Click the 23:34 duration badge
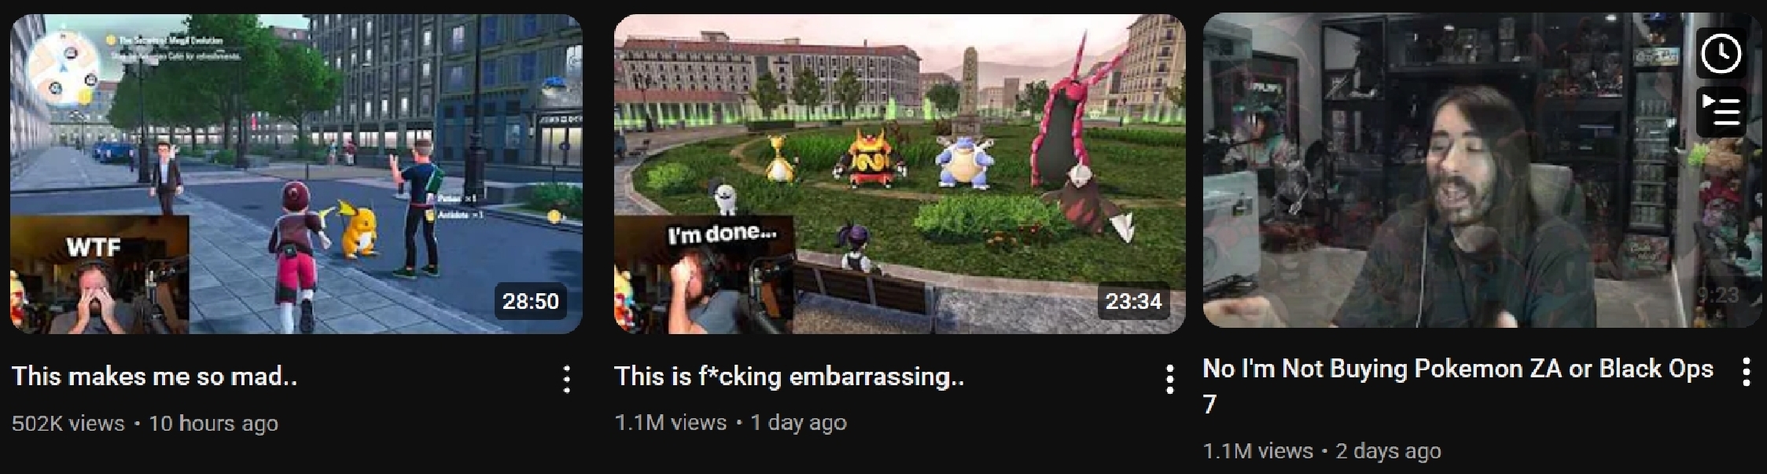 [1133, 301]
